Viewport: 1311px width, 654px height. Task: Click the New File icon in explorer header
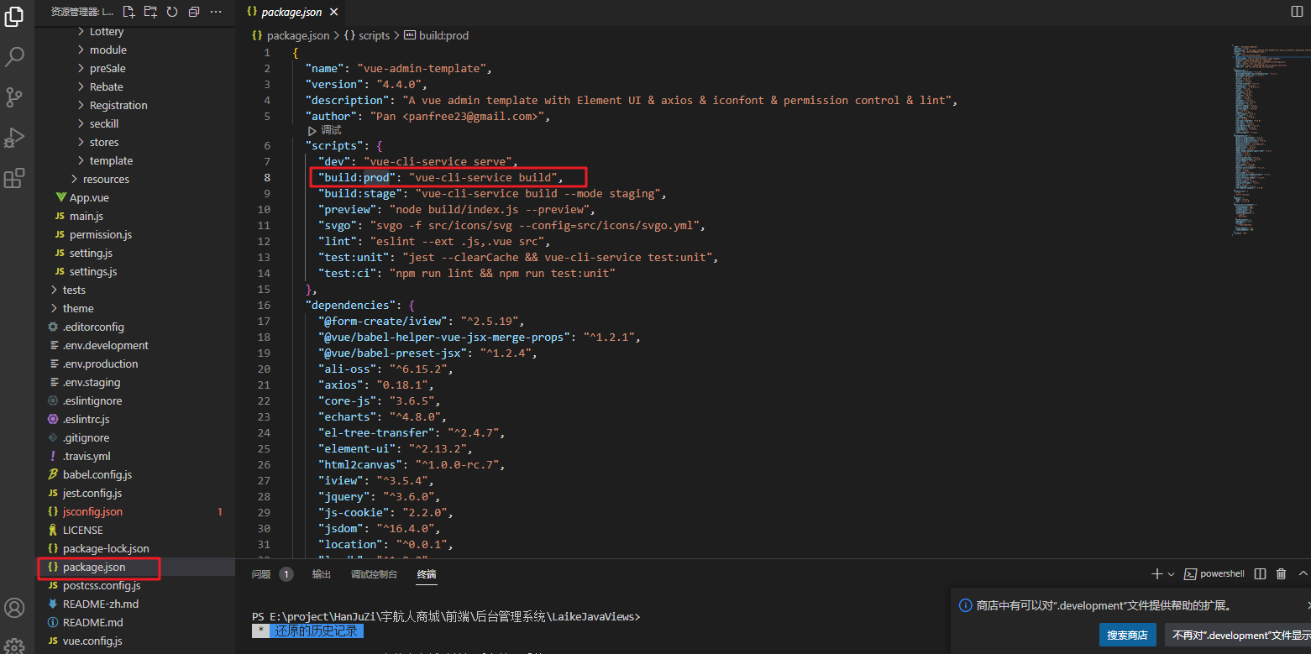coord(128,12)
